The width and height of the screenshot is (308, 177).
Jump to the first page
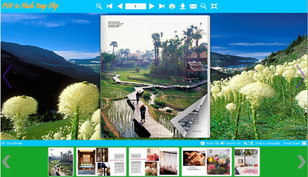coord(109,6)
